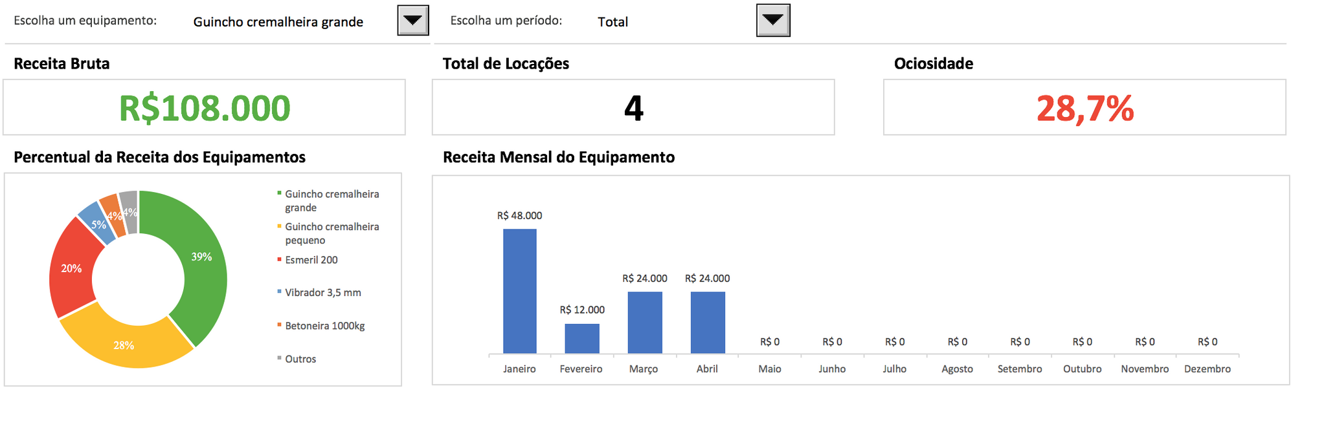Click the 'Vibrador 3,5 mm' legend entry
This screenshot has height=426, width=1326.
[322, 293]
